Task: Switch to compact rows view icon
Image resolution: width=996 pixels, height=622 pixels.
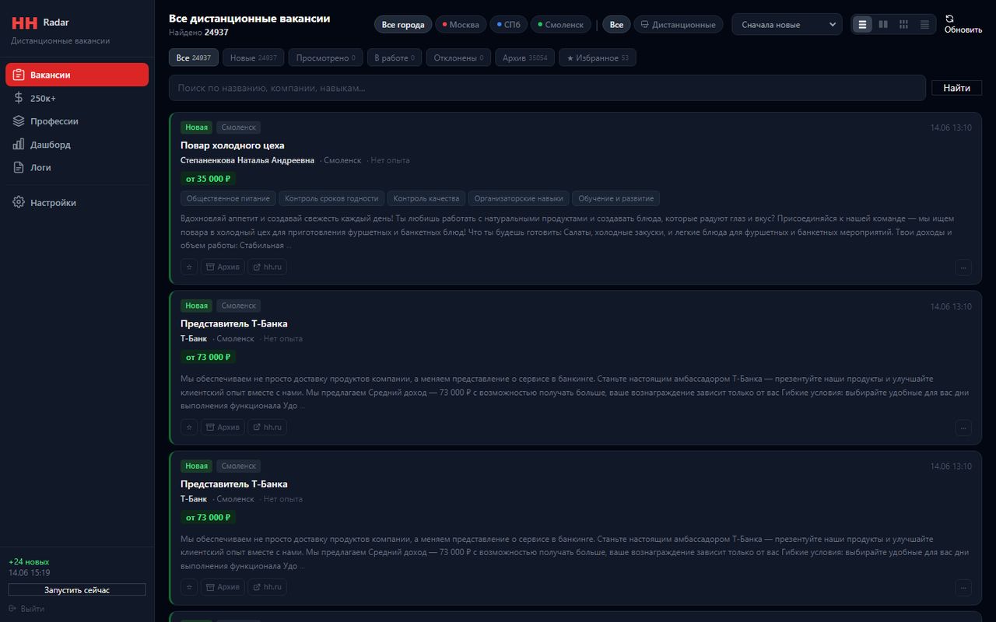Action: coord(924,24)
